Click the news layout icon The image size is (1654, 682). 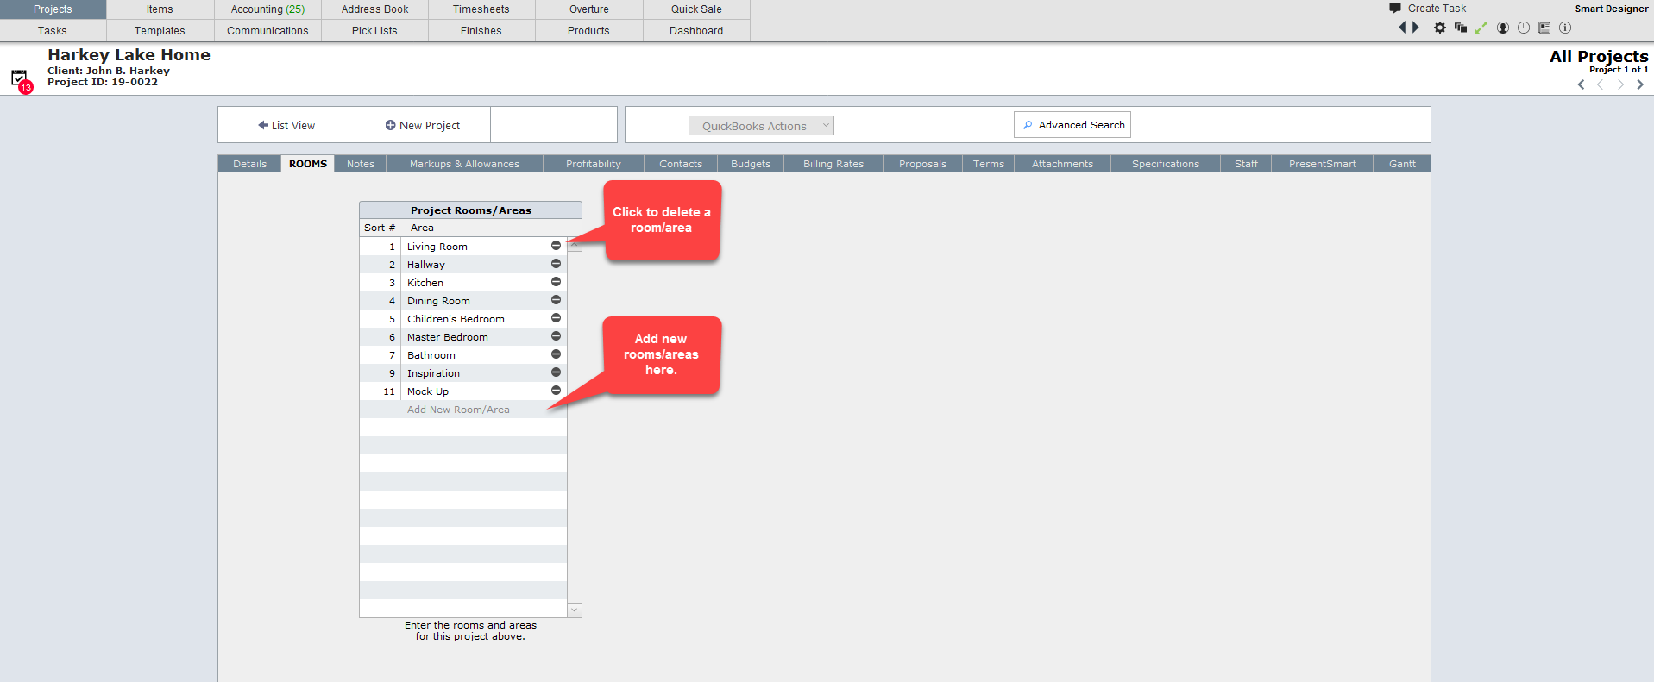point(1544,28)
